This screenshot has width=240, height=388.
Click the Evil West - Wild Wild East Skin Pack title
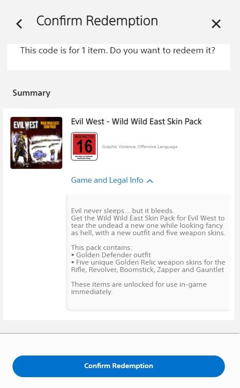137,122
